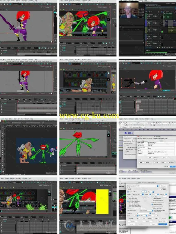The width and height of the screenshot is (176, 234).
Task: Select the Tracks option in Audacity export dialog
Action: [x=125, y=151]
